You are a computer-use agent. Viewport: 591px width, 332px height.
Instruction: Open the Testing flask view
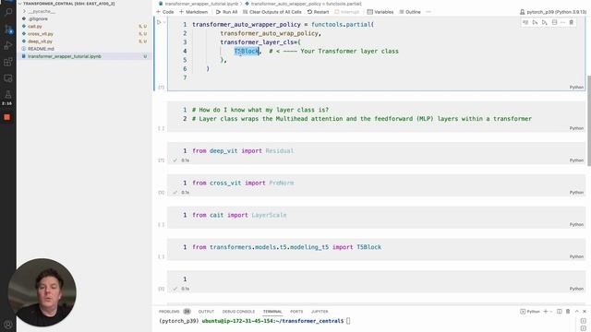7,94
